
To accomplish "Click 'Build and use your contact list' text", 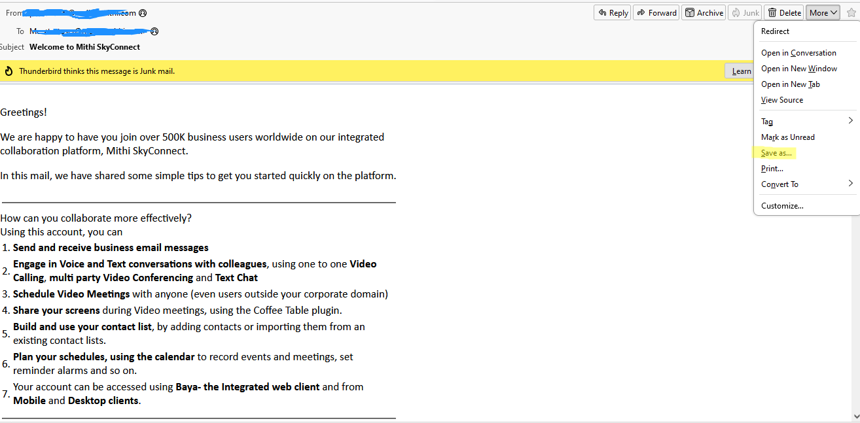I will [x=82, y=326].
